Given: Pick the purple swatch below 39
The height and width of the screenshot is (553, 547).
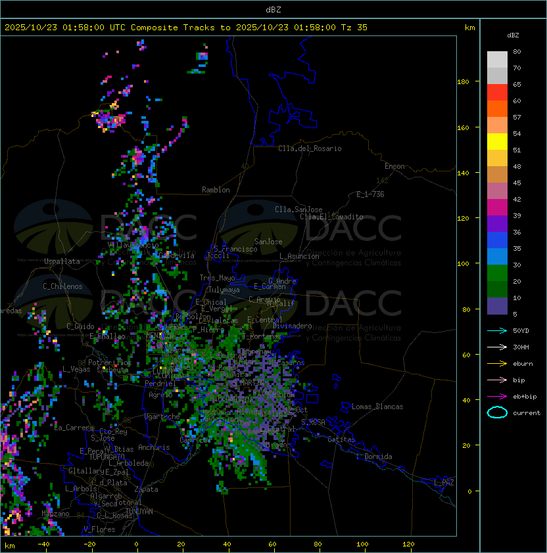Looking at the screenshot, I should 497,223.
